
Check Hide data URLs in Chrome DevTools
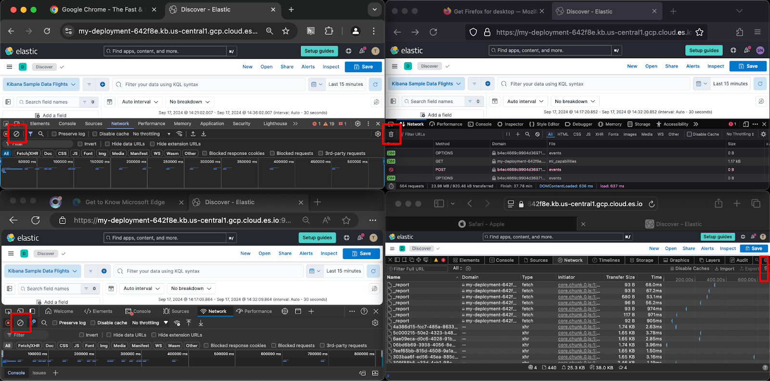[107, 144]
